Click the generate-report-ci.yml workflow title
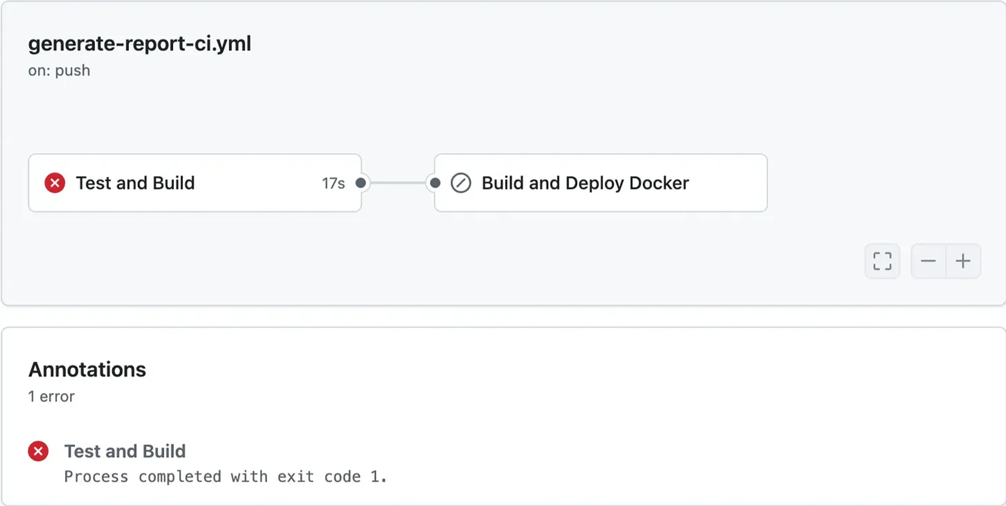 pyautogui.click(x=139, y=44)
